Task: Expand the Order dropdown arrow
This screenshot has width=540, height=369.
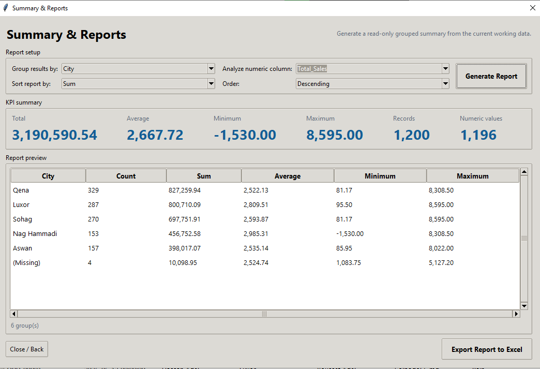Action: pyautogui.click(x=445, y=84)
